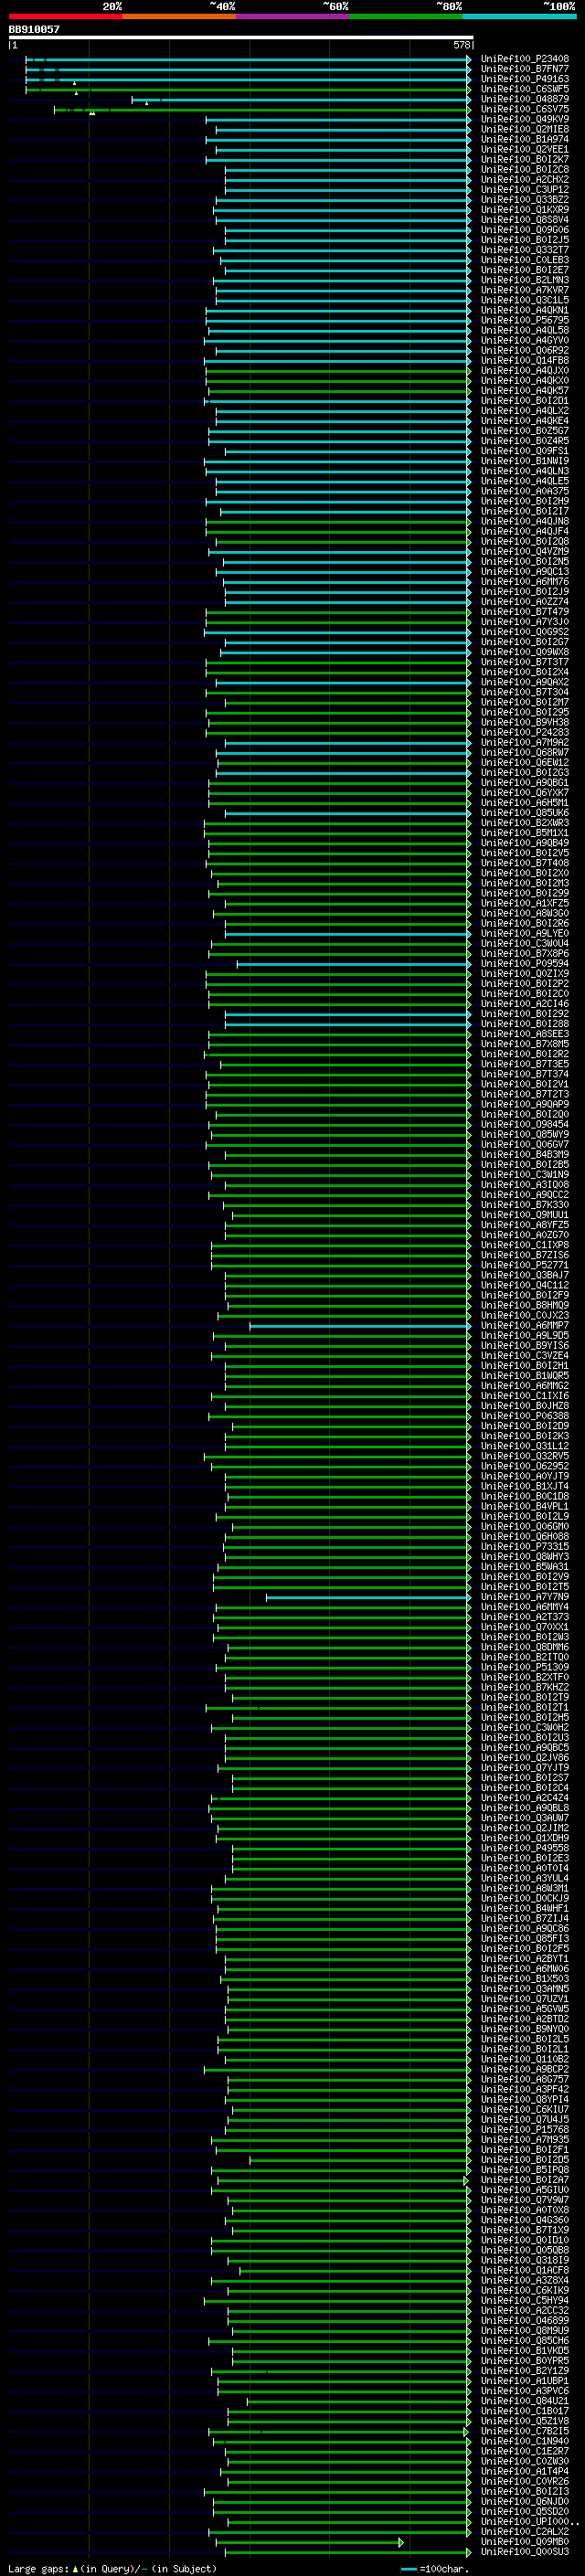Open hit UniRef100_Q3C1L5
The image size is (585, 2576).
pyautogui.click(x=525, y=300)
